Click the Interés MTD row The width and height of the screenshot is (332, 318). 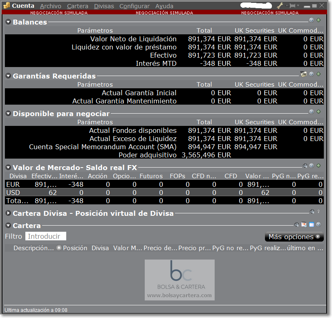coord(164,63)
